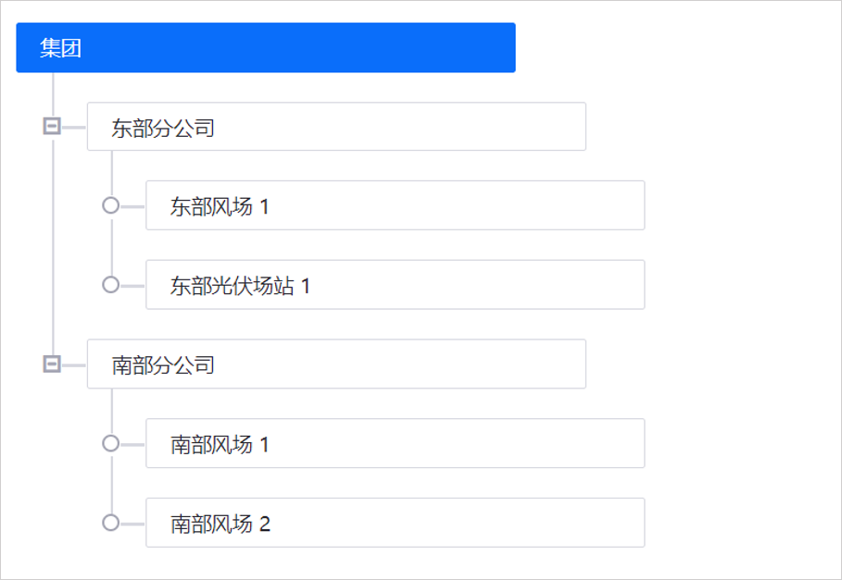
Task: Choose the 南部风场 2 node
Action: click(395, 524)
